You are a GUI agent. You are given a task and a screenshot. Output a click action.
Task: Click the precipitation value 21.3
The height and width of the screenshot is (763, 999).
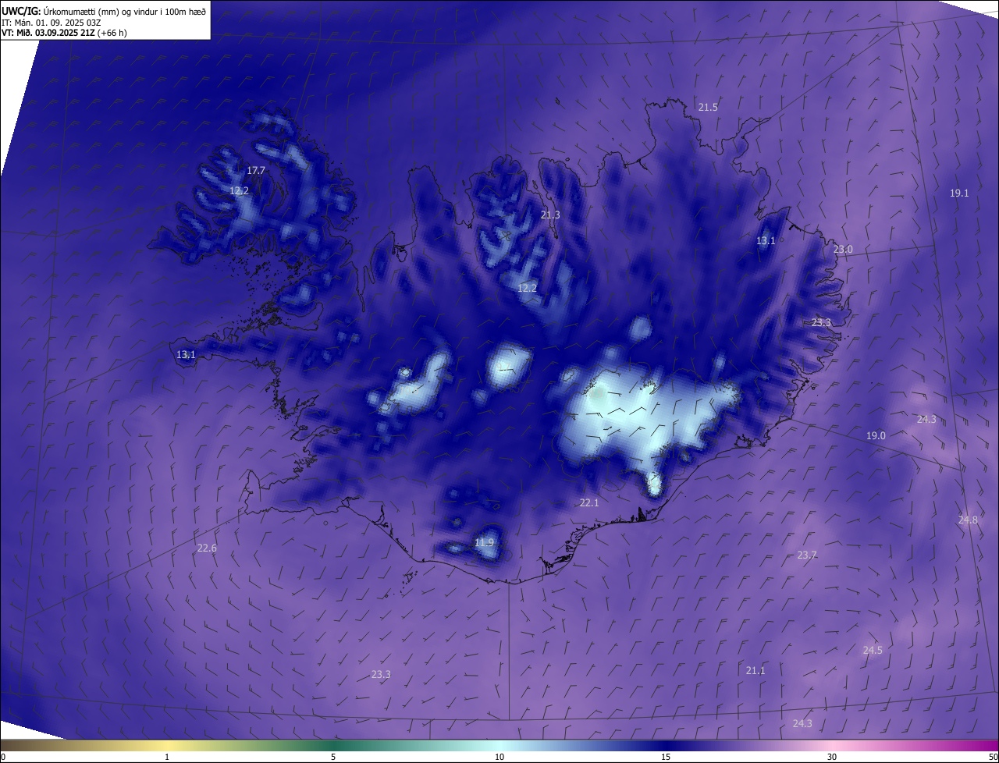tap(550, 215)
